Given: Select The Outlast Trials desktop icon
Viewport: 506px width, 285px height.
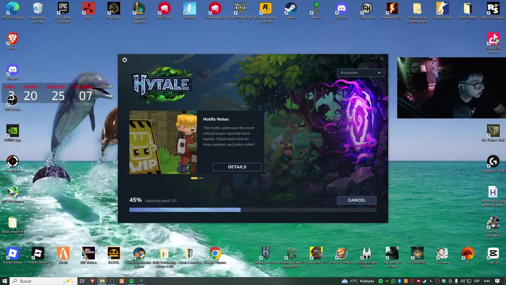Looking at the screenshot, I should pyautogui.click(x=493, y=133).
